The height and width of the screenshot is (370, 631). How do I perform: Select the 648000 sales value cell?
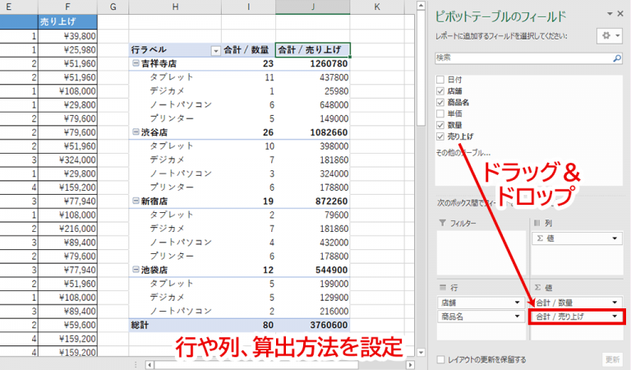[x=313, y=104]
